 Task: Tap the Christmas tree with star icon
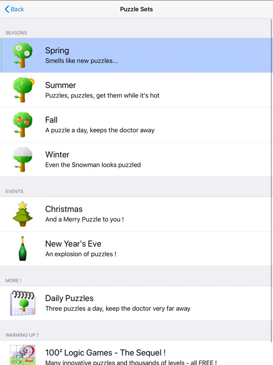tap(23, 214)
